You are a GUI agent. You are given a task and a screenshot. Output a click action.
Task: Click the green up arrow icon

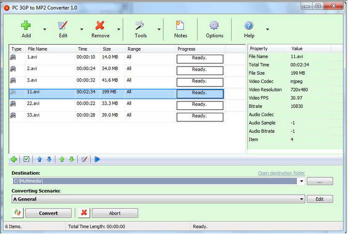pyautogui.click(x=62, y=159)
